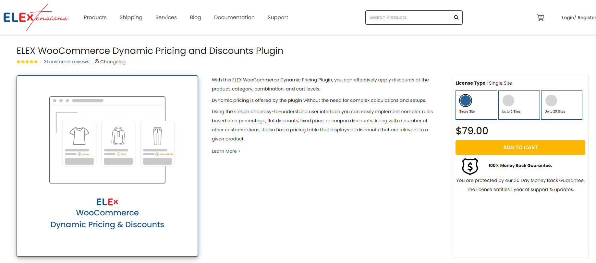Click the ADD TO CART button
Screen dimensions: 596x263
pos(520,147)
